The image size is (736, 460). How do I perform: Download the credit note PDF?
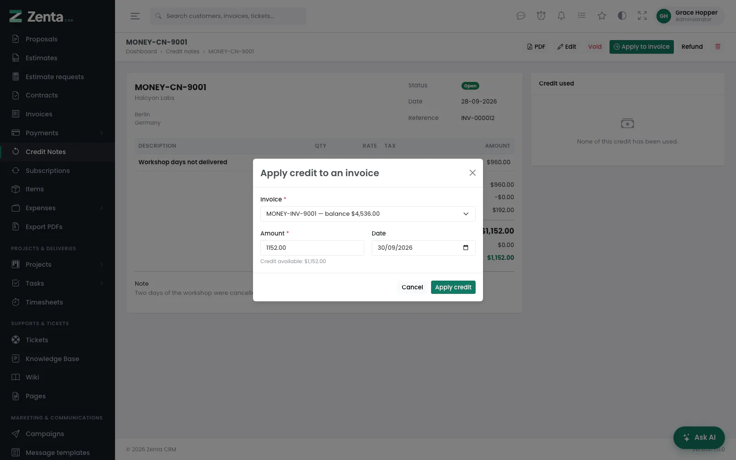pos(536,47)
